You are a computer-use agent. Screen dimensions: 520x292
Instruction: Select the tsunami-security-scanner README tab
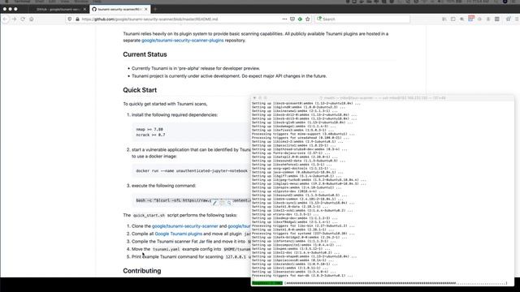click(x=119, y=9)
